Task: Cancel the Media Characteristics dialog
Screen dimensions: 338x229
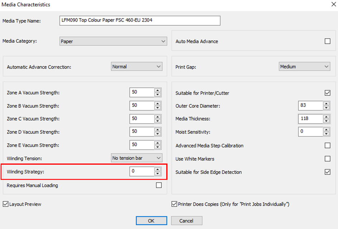Action: [x=186, y=221]
